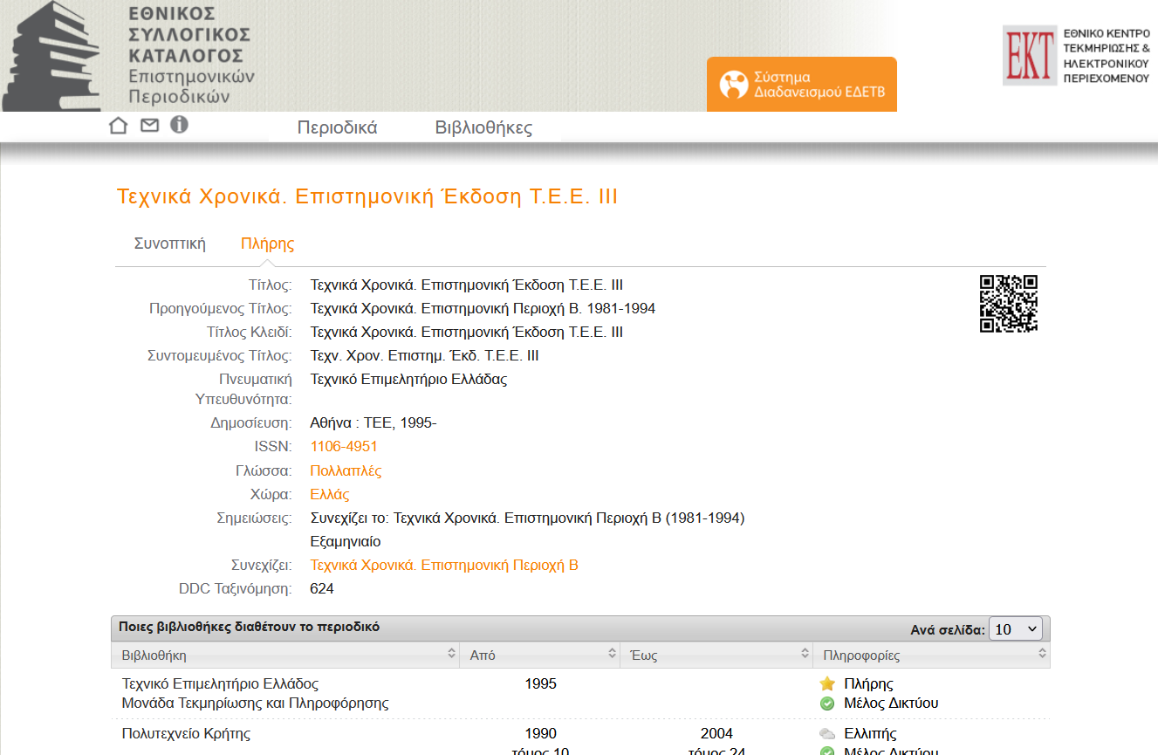
Task: Open the contact envelope icon
Action: 150,126
